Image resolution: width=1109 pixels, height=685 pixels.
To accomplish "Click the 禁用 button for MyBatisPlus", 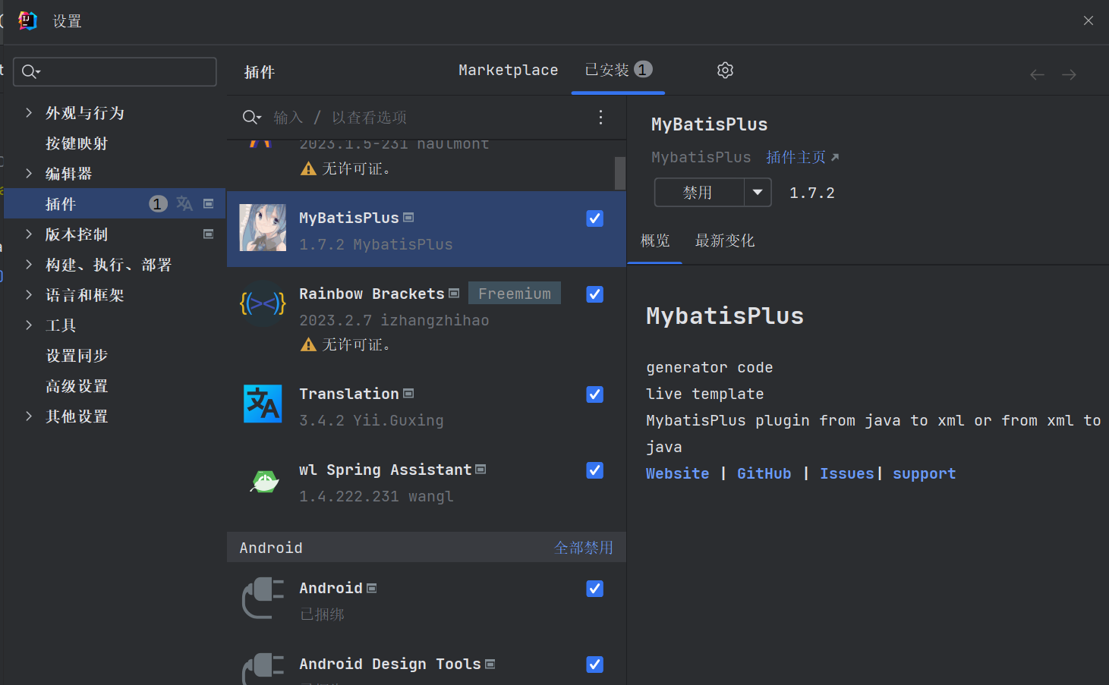I will (x=698, y=193).
